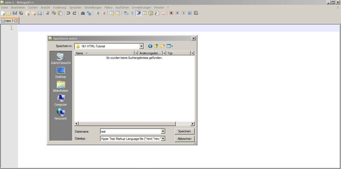This screenshot has width=341, height=169.
Task: Click the Cut scissors icon
Action: tap(48, 13)
